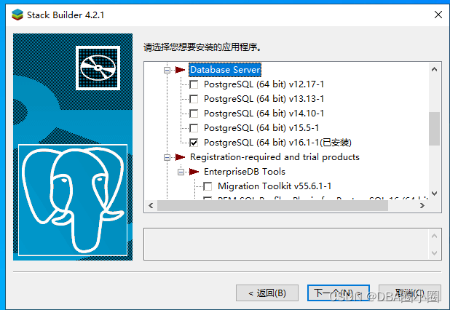This screenshot has height=310, width=450.
Task: Click the tree horizontal scroll left arrow
Action: [x=151, y=206]
